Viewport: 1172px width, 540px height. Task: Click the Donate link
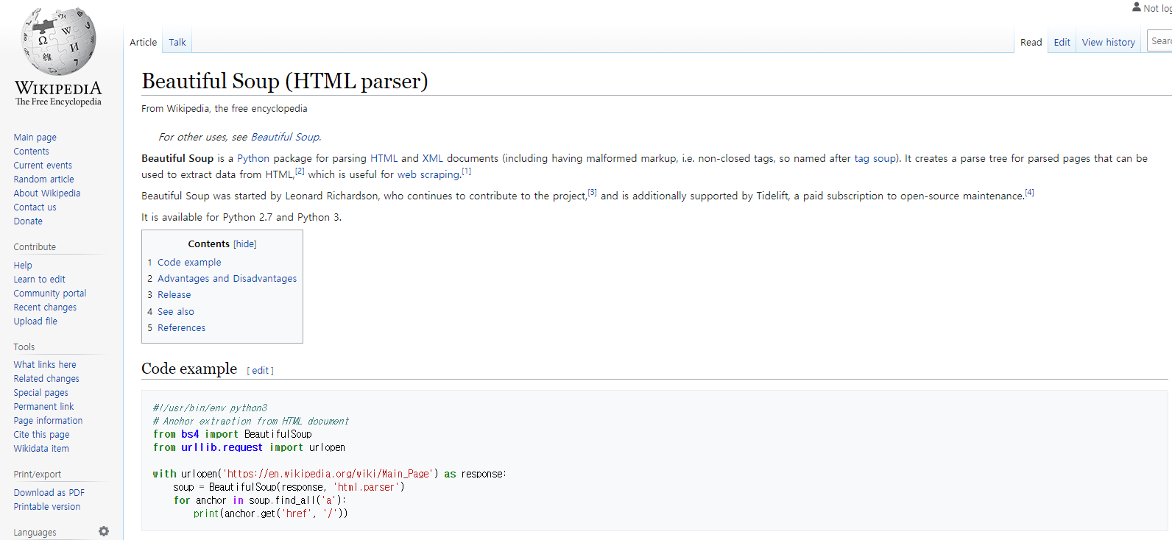point(28,221)
